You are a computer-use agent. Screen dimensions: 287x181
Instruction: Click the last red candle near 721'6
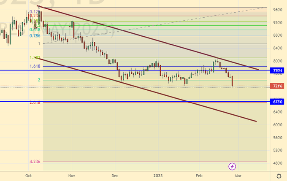tap(233, 81)
